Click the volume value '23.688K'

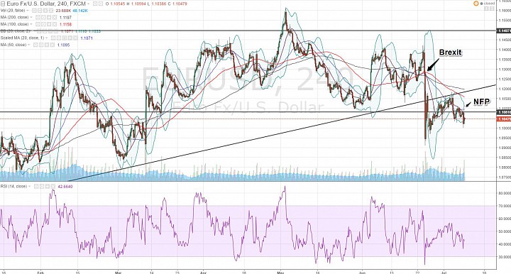point(63,11)
